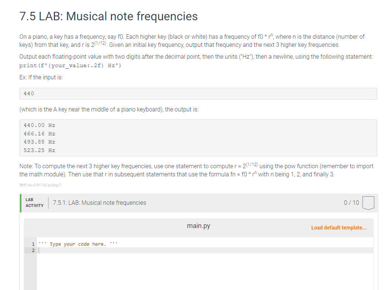Click Load default template link
This screenshot has width=392, height=290.
339,228
